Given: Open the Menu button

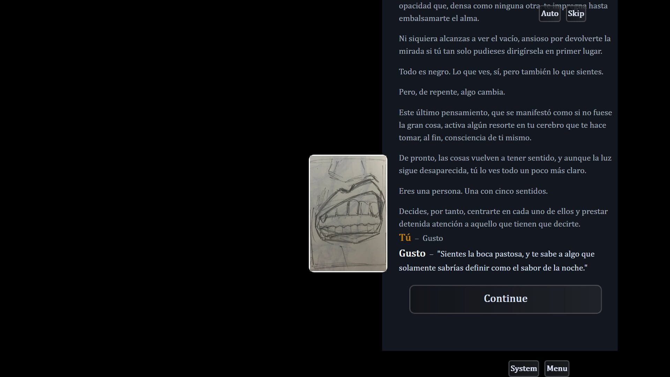Looking at the screenshot, I should [557, 369].
